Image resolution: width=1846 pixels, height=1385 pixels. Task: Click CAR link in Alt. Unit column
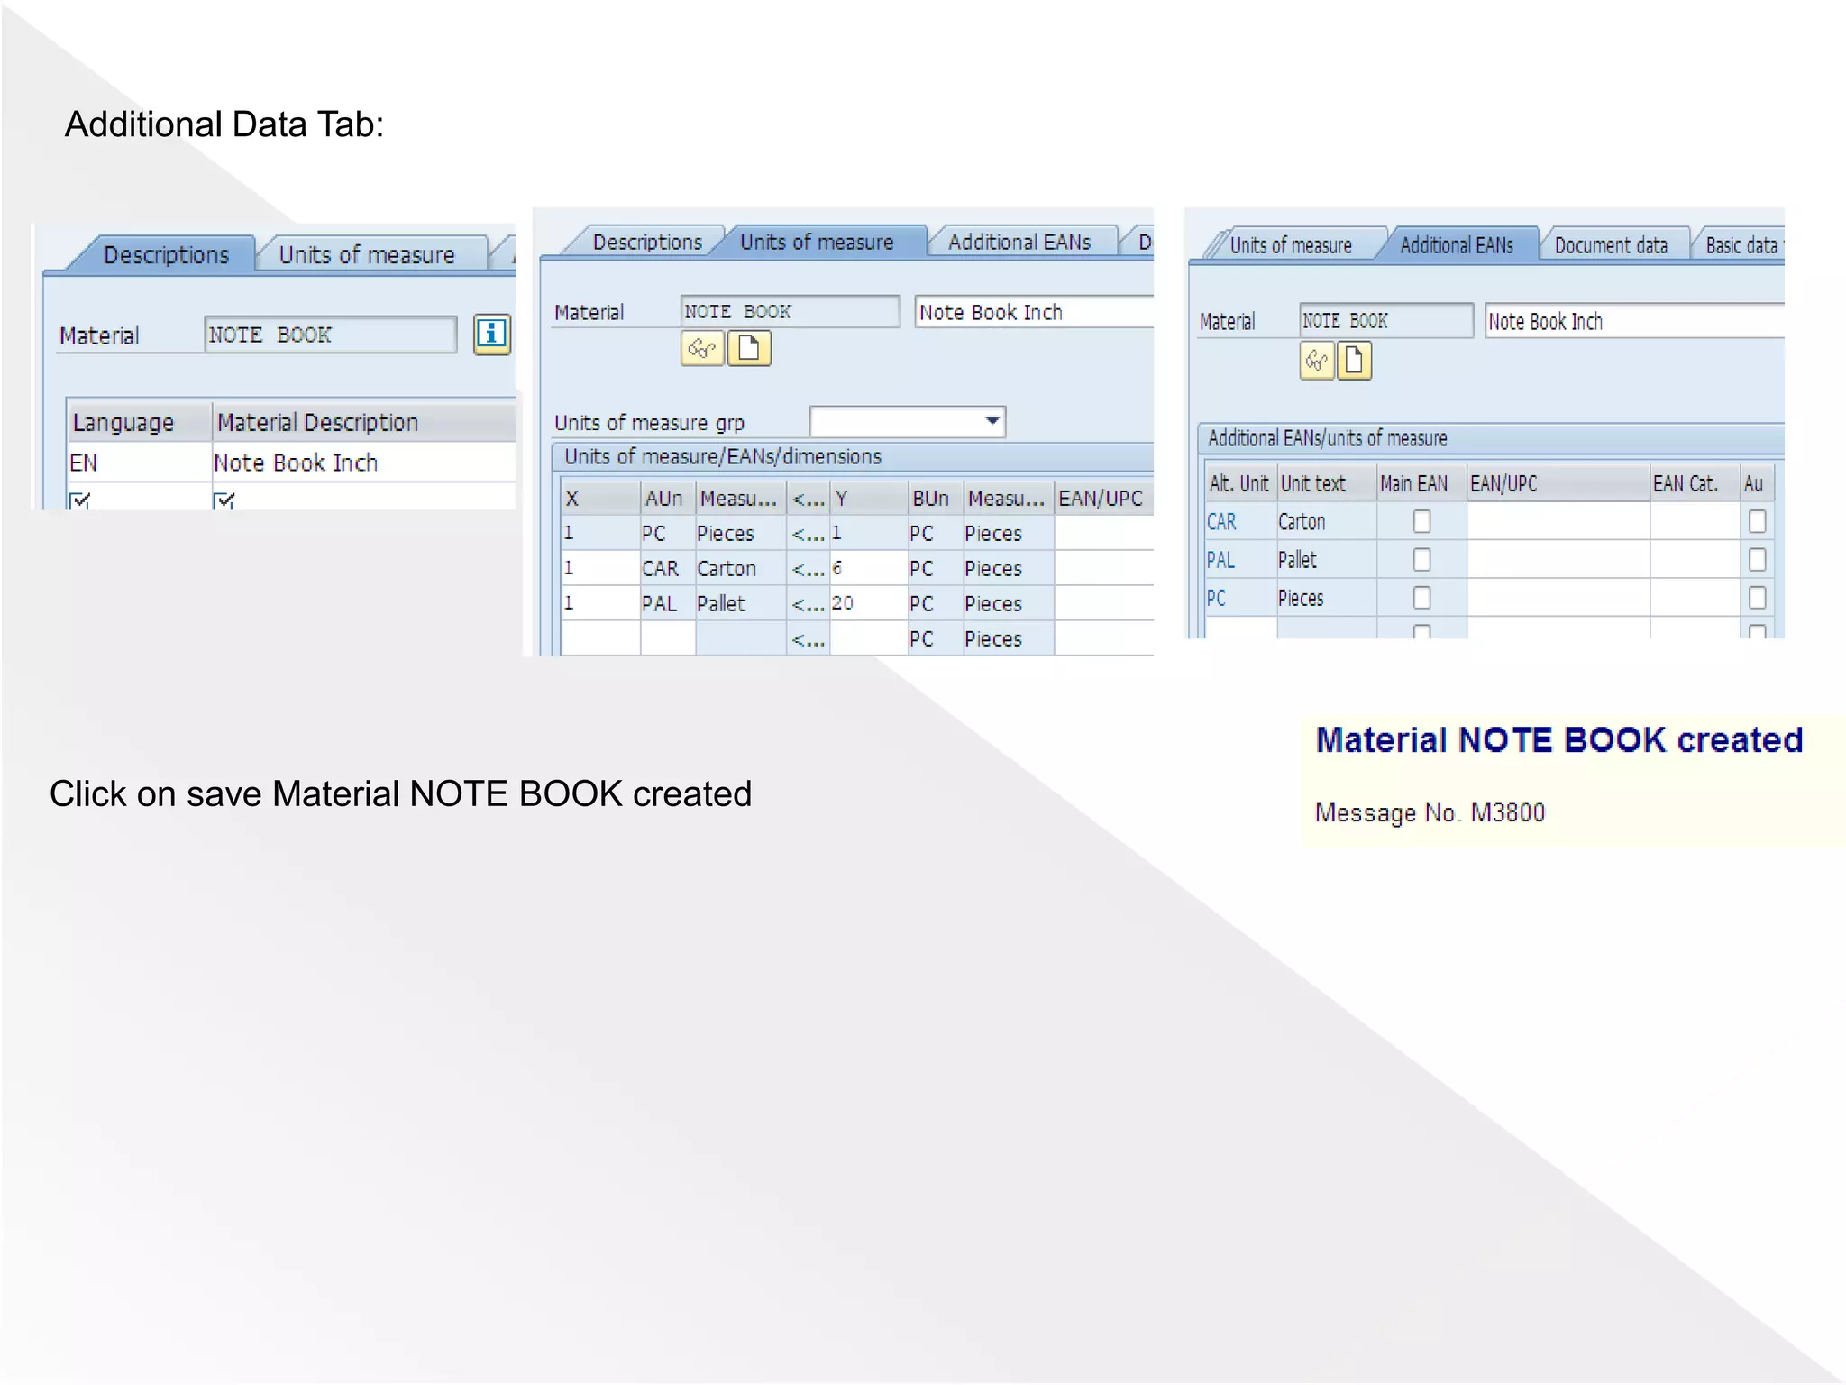tap(1221, 521)
